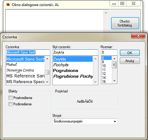
Task: Click the Czcionka font name input field
Action: [x=28, y=52]
